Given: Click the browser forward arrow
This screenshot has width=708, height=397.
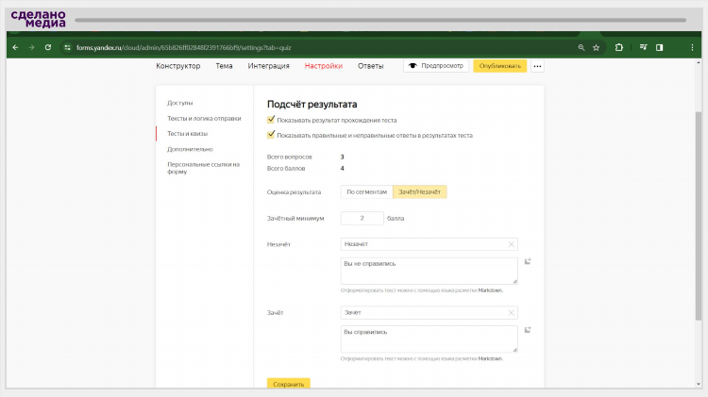Looking at the screenshot, I should [31, 47].
